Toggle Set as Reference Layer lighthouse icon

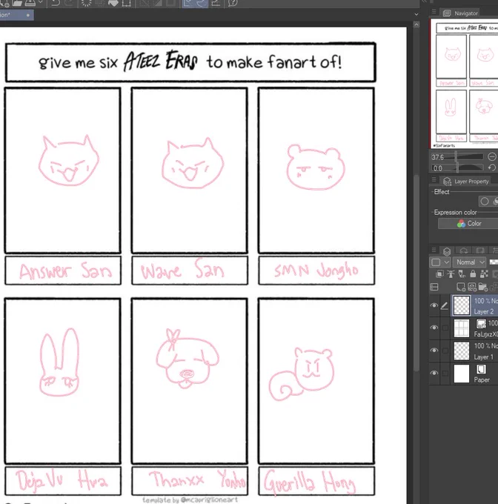tap(451, 273)
